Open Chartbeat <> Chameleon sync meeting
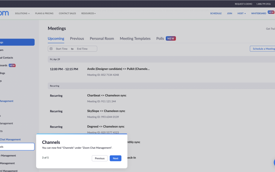Image resolution: width=275 pixels, height=172 pixels. point(107,95)
